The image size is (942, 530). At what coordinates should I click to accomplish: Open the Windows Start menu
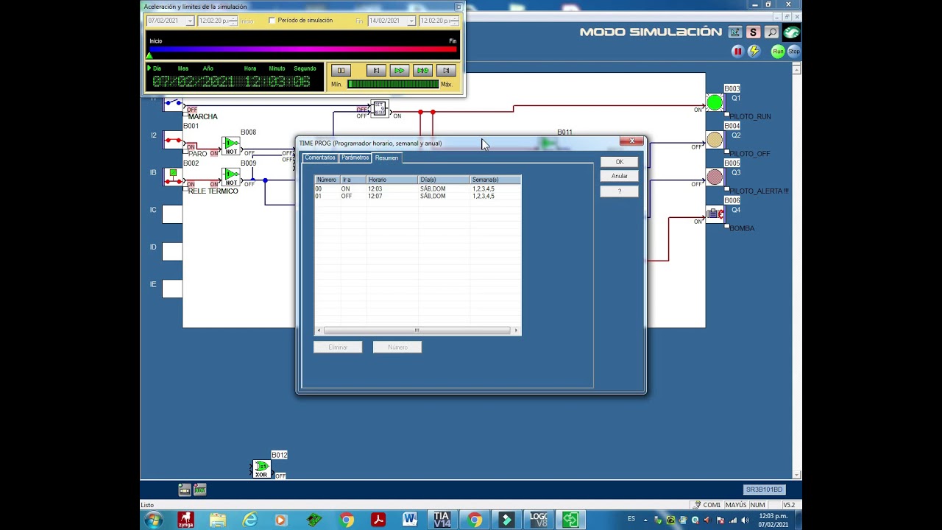153,520
